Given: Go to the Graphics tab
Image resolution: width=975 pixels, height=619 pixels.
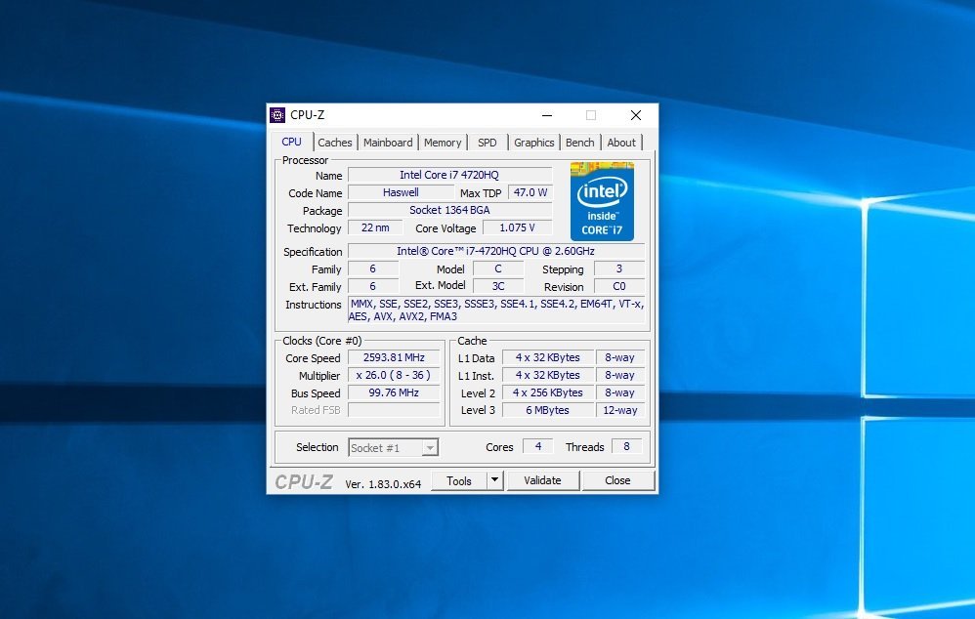Looking at the screenshot, I should pos(534,143).
